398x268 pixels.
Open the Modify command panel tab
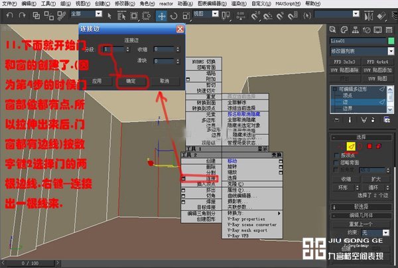click(x=344, y=30)
